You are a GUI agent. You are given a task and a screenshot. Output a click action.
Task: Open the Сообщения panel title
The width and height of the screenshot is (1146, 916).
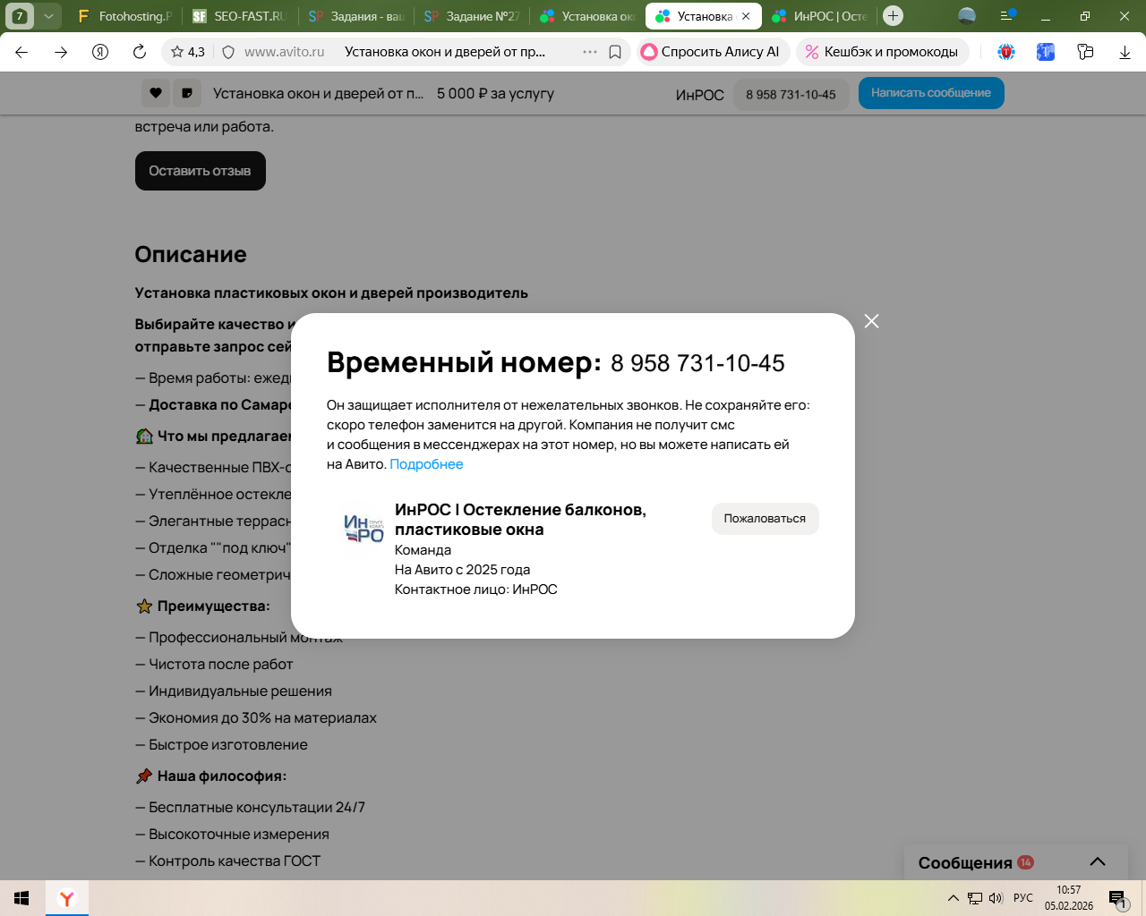click(965, 863)
